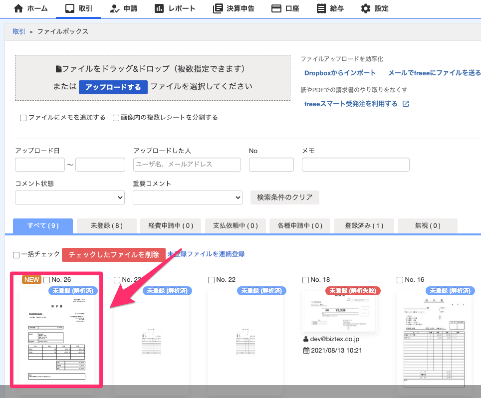This screenshot has width=481, height=398.
Task: Open freeeスマート受発注を利用する link
Action: [351, 104]
